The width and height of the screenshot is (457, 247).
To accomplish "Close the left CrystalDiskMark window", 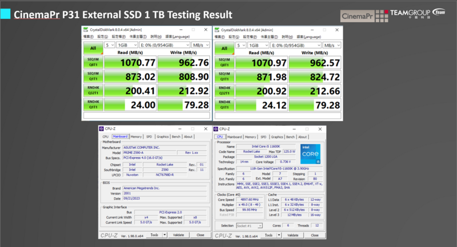I will click(x=206, y=30).
